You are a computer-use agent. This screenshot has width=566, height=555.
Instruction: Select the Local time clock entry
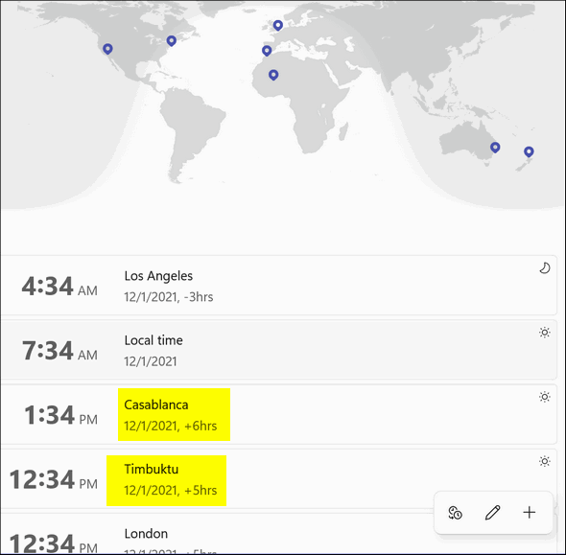279,350
